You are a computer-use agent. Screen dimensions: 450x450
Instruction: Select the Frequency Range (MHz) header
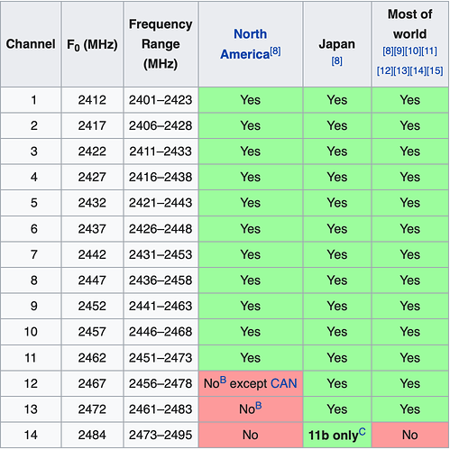(x=161, y=44)
